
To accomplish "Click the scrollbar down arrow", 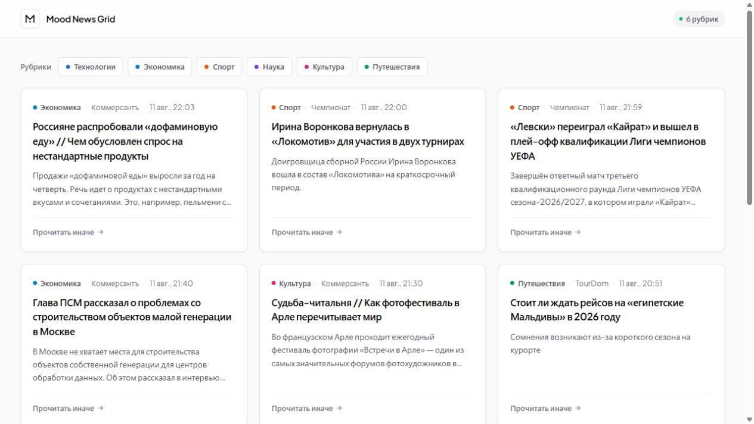I will (750, 419).
